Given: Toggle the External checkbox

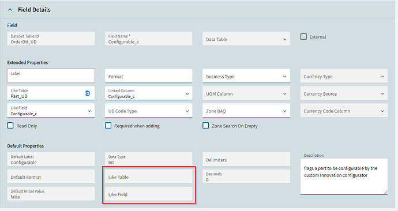Looking at the screenshot, I should coord(303,37).
